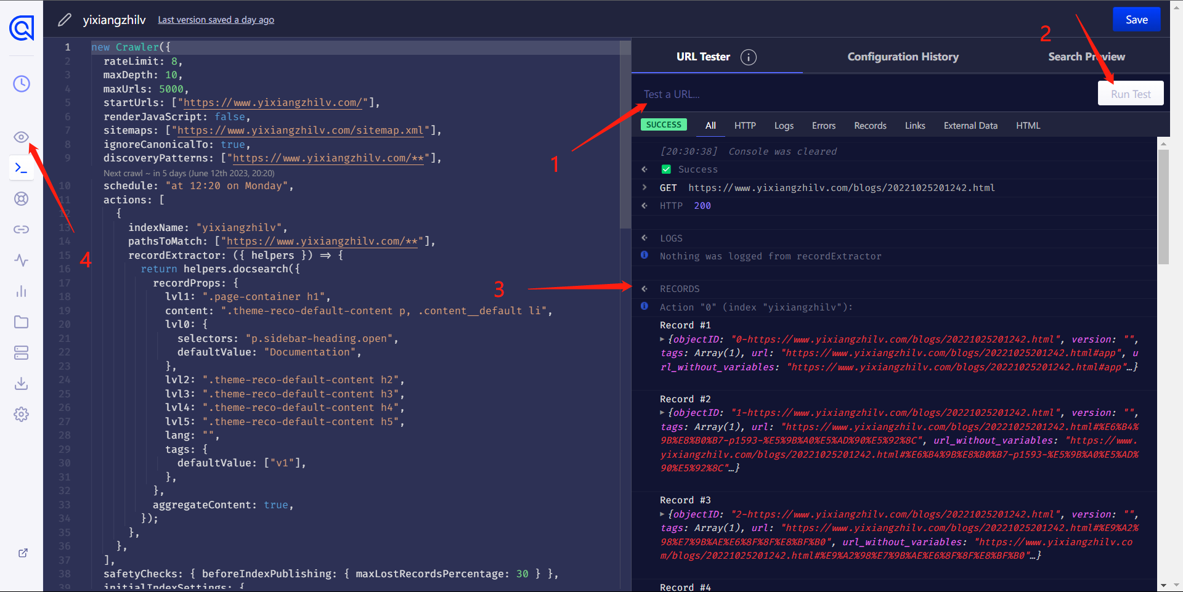Click the Test a URL input field
Viewport: 1183px width, 592px height.
pyautogui.click(x=863, y=94)
